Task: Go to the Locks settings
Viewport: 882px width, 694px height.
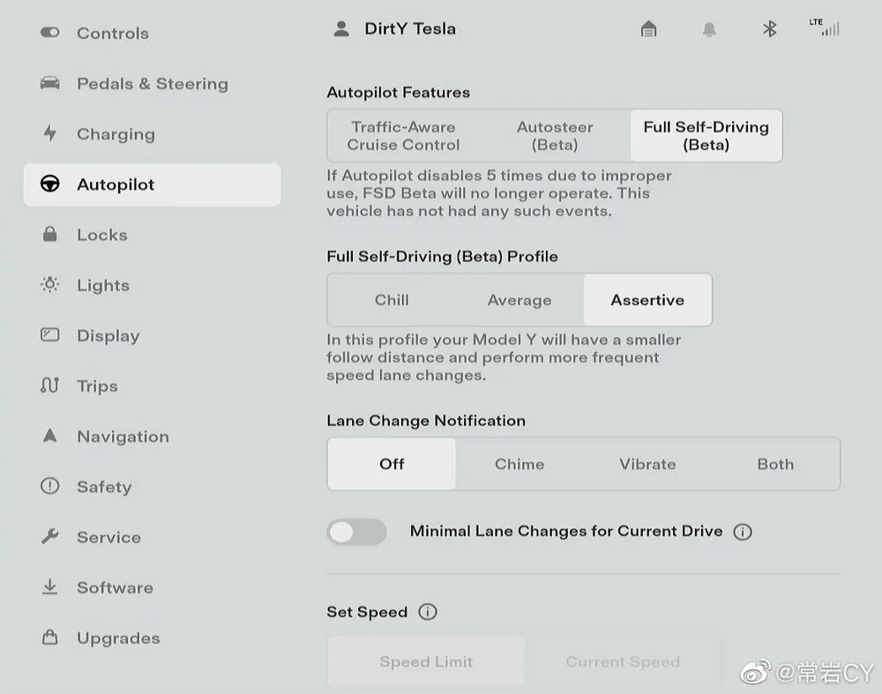Action: point(152,235)
